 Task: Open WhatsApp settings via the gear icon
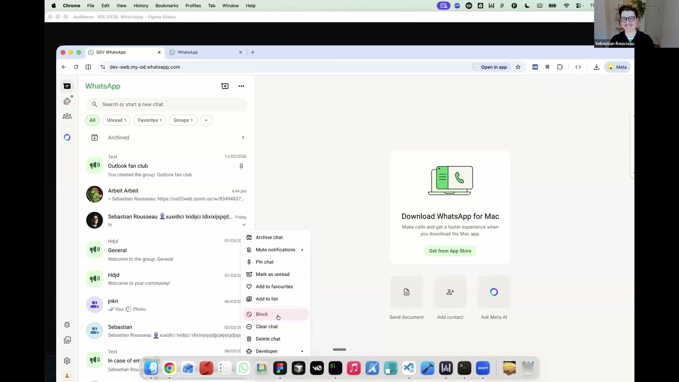coord(67,360)
